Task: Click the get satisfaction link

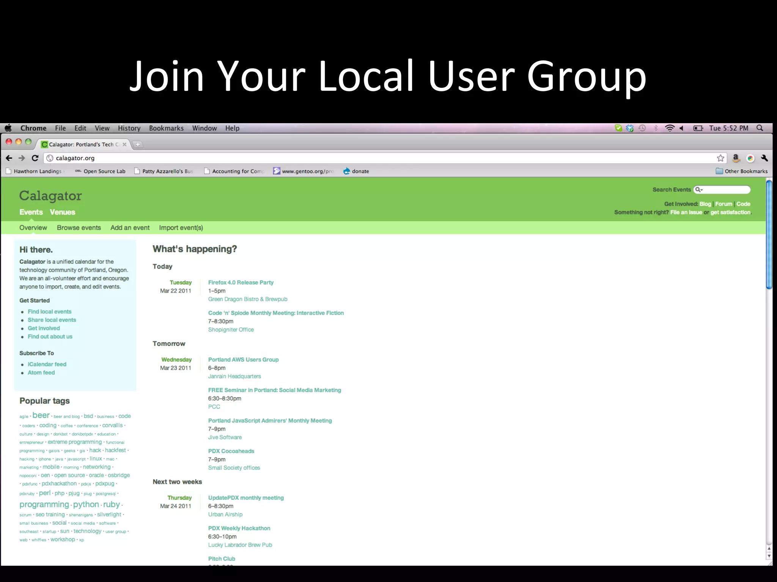Action: point(730,212)
